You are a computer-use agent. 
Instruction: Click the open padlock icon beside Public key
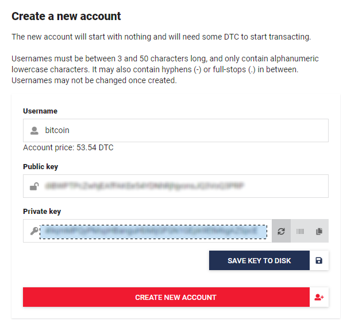click(x=34, y=186)
